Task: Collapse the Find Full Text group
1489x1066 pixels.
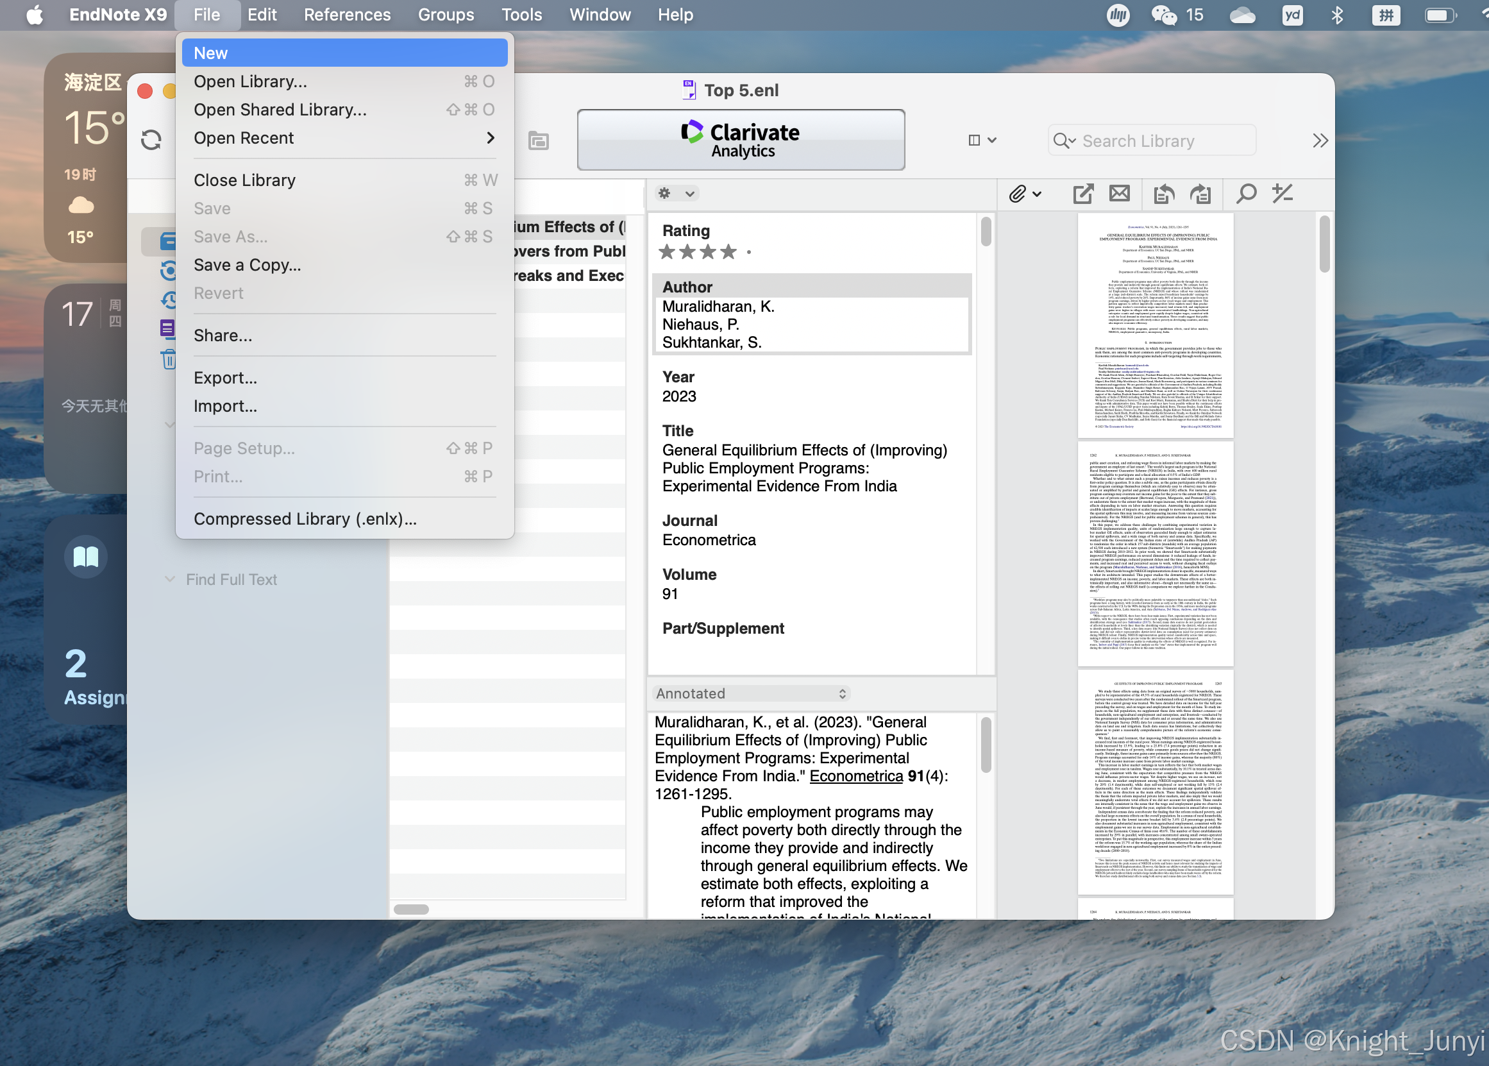Action: coord(170,579)
